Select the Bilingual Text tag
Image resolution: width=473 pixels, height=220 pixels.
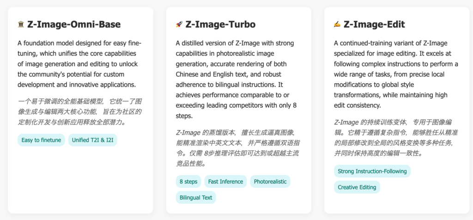pyautogui.click(x=196, y=197)
